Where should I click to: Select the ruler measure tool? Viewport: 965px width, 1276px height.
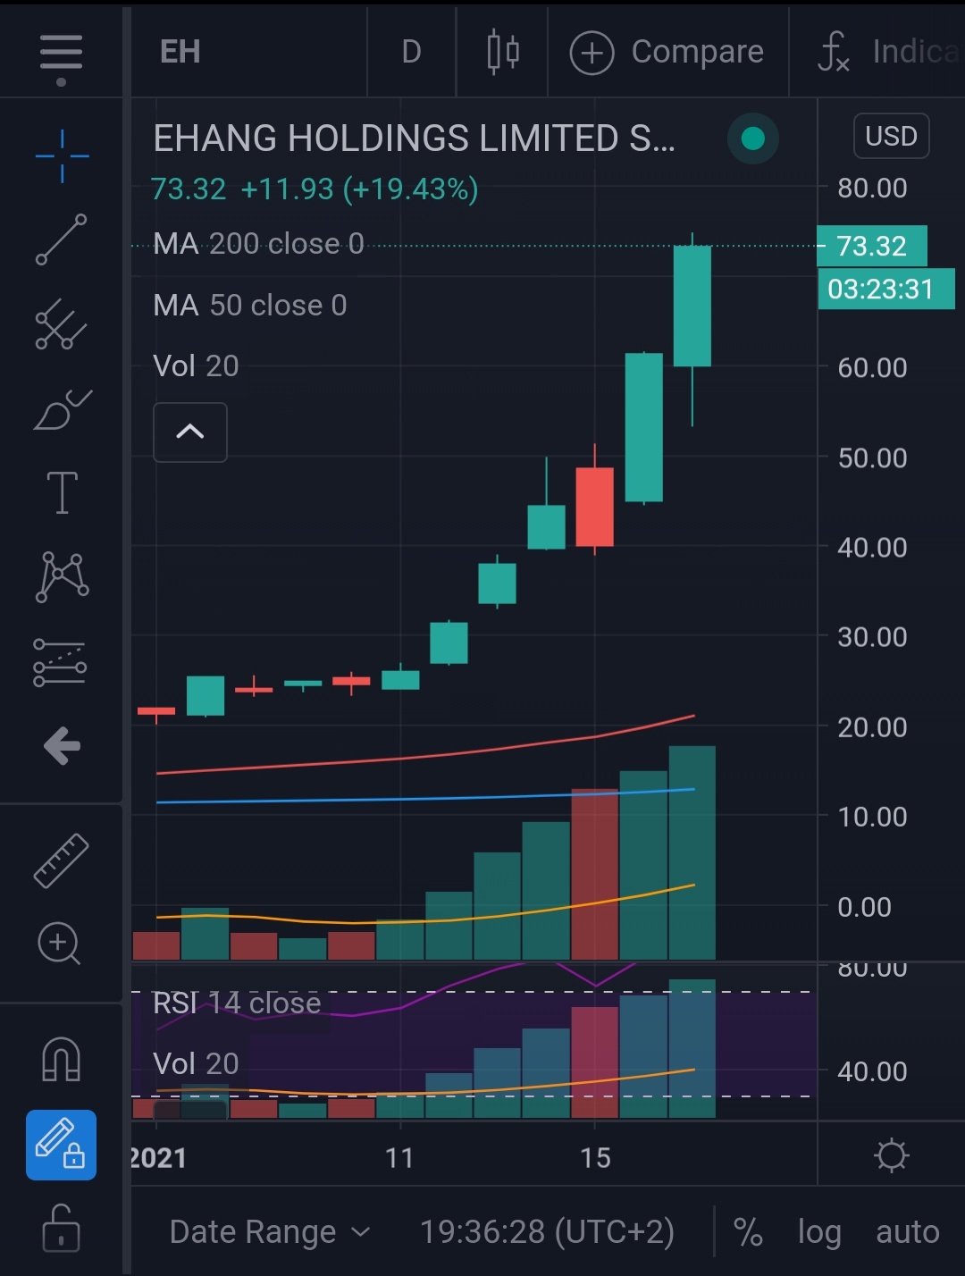pyautogui.click(x=61, y=860)
